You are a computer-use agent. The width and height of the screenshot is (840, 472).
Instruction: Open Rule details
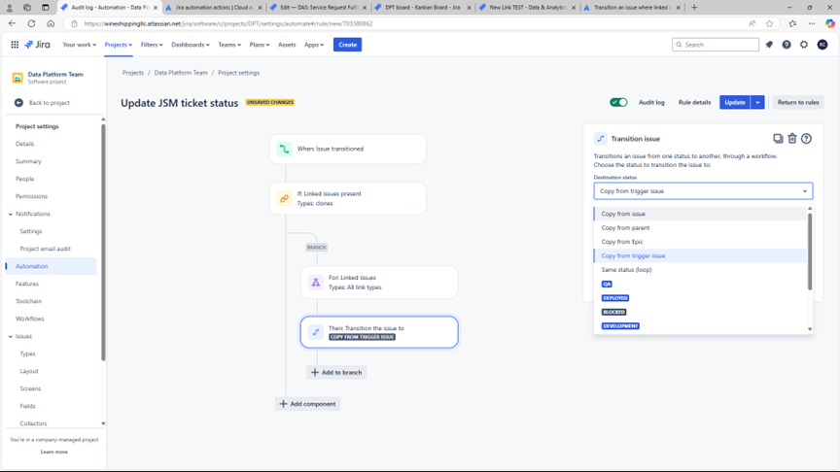click(x=694, y=102)
